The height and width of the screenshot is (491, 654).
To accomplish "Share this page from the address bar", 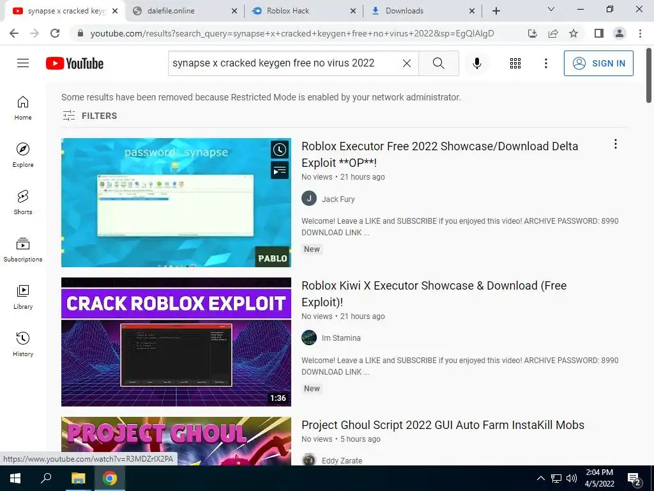I will pyautogui.click(x=553, y=33).
